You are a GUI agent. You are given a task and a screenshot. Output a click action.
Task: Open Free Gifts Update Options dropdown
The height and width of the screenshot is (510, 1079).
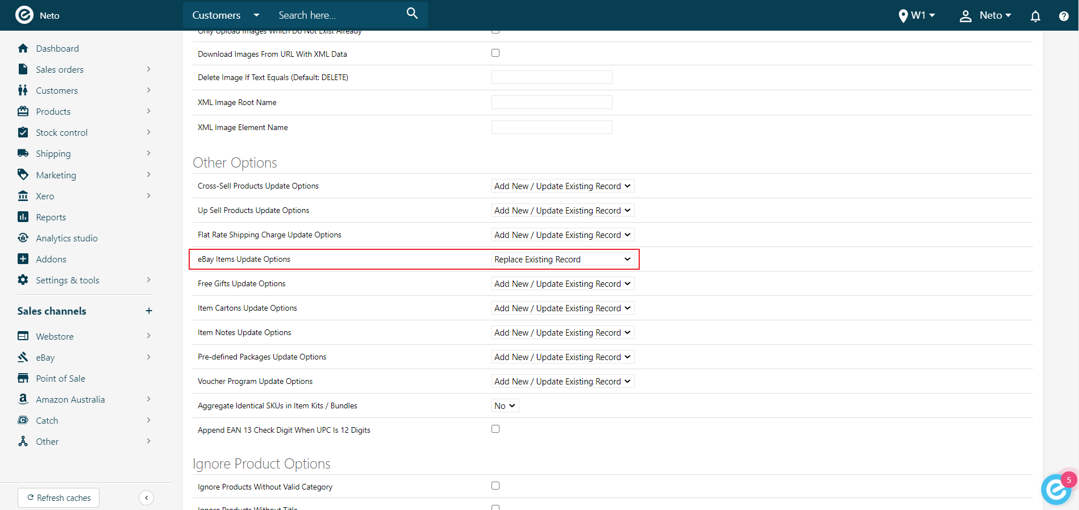click(x=563, y=283)
